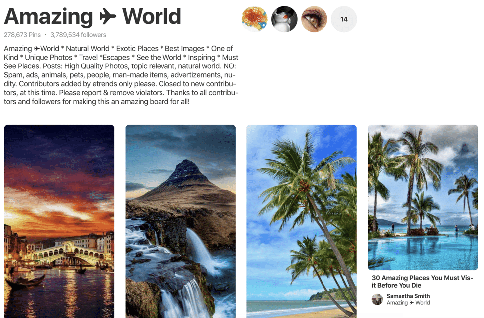Open the eye close-up contributor avatar
Viewport: 484px width, 318px height.
coord(314,19)
